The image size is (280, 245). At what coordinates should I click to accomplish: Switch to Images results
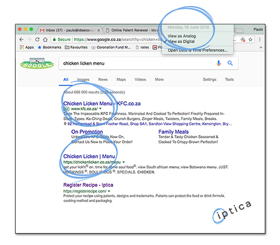pyautogui.click(x=83, y=80)
